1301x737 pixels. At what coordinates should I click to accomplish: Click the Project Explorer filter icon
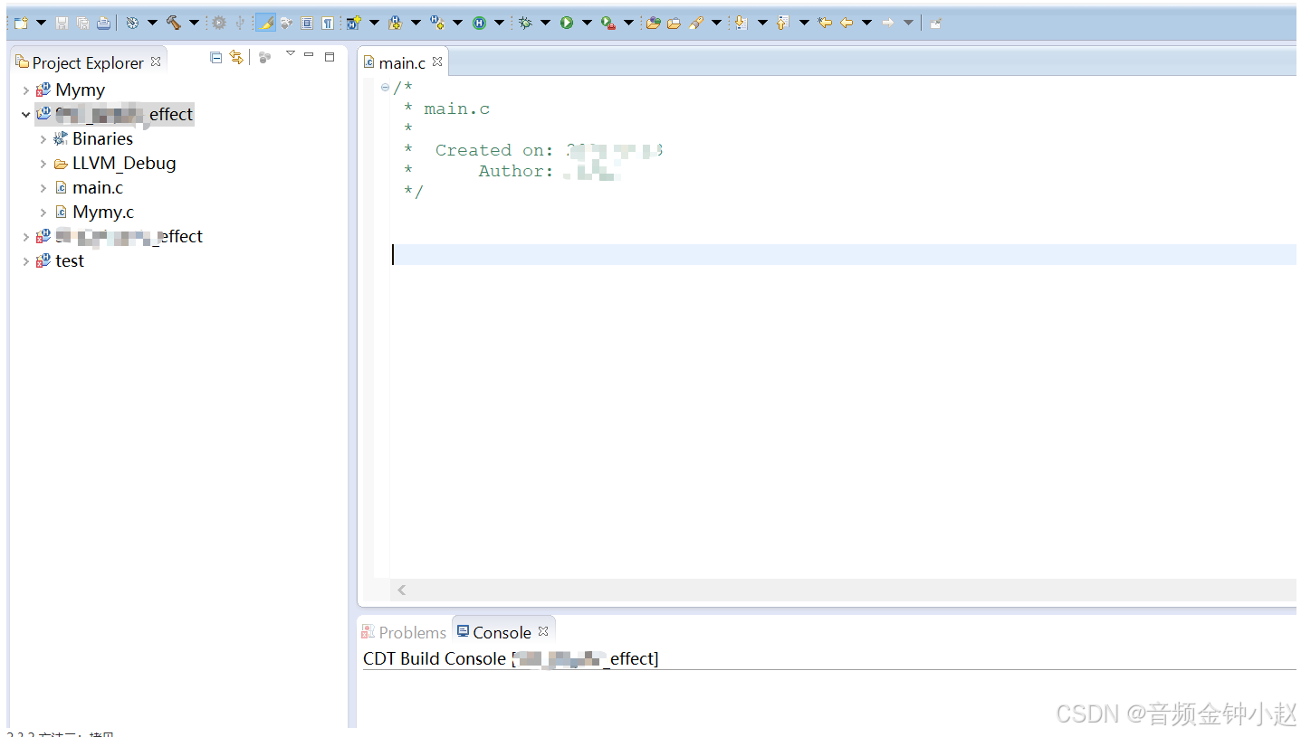(264, 58)
